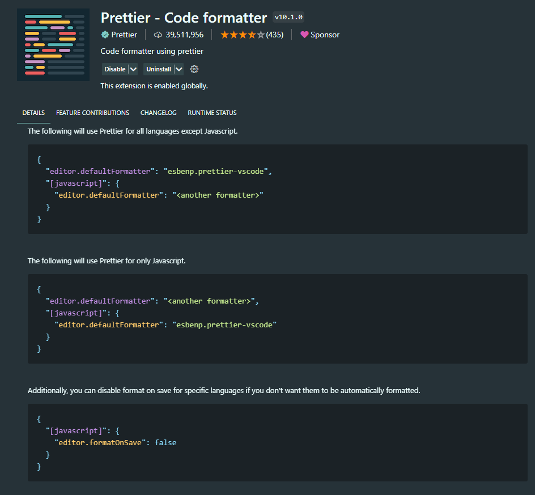Open the (435) ratings link
Image resolution: width=535 pixels, height=495 pixels.
tap(275, 35)
